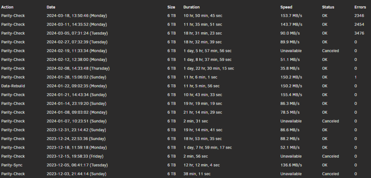Click the 2346 errors value

coord(359,16)
